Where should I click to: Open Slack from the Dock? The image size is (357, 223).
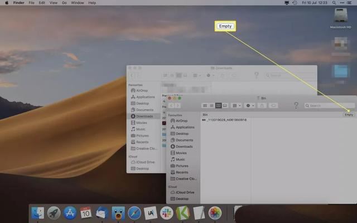[x=166, y=212]
